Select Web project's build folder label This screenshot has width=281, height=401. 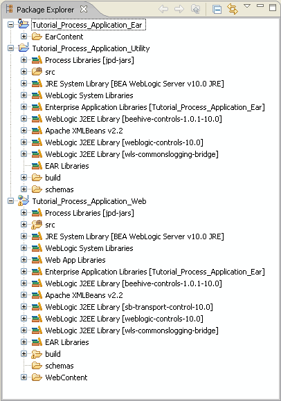tap(53, 354)
